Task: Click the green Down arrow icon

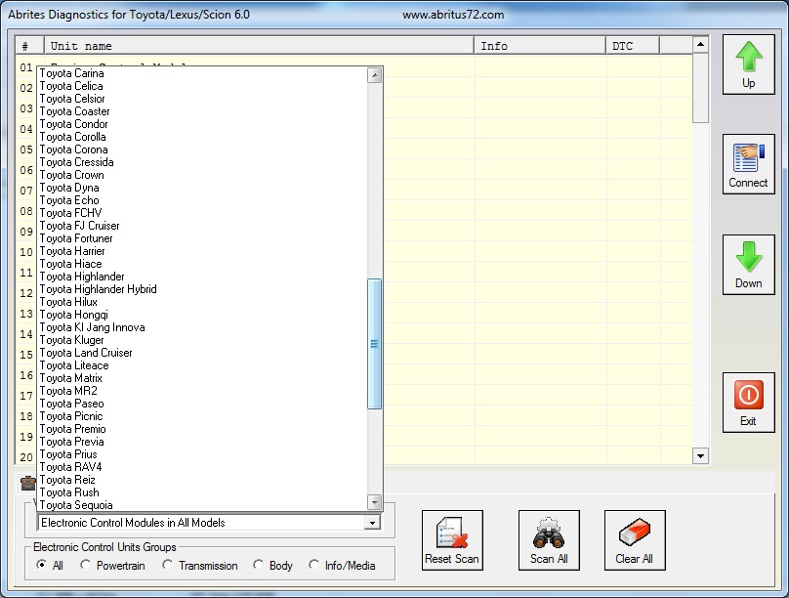Action: [x=749, y=257]
